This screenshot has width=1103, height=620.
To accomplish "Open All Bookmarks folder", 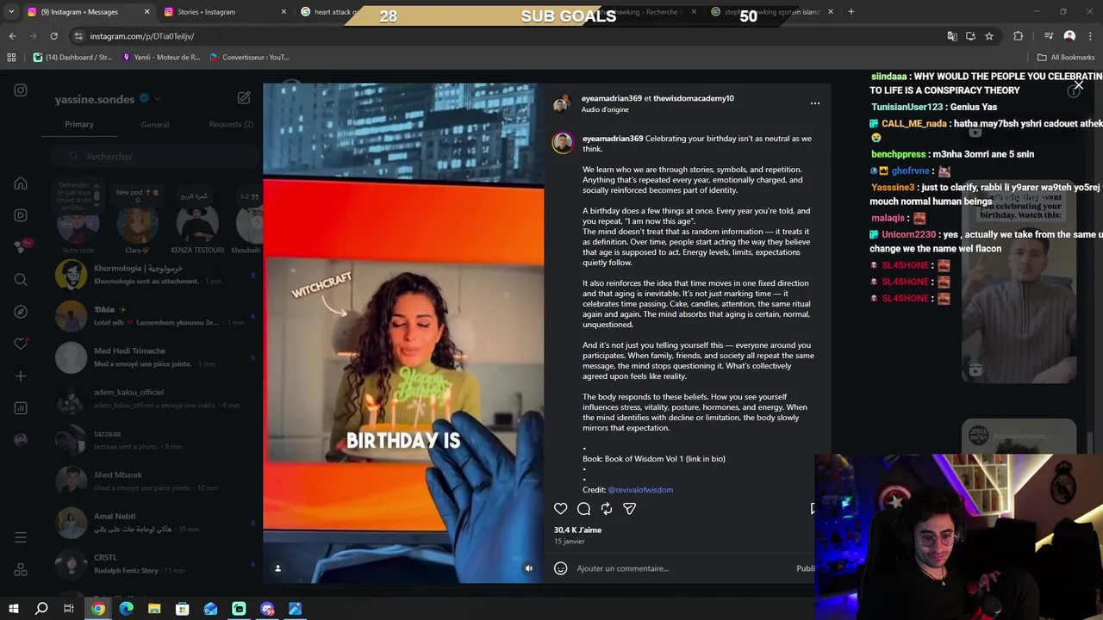I will pos(1066,58).
